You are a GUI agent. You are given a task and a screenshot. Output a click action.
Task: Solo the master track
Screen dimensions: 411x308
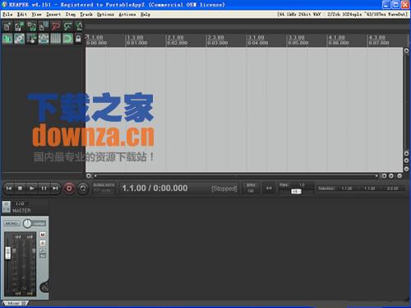pos(43,243)
